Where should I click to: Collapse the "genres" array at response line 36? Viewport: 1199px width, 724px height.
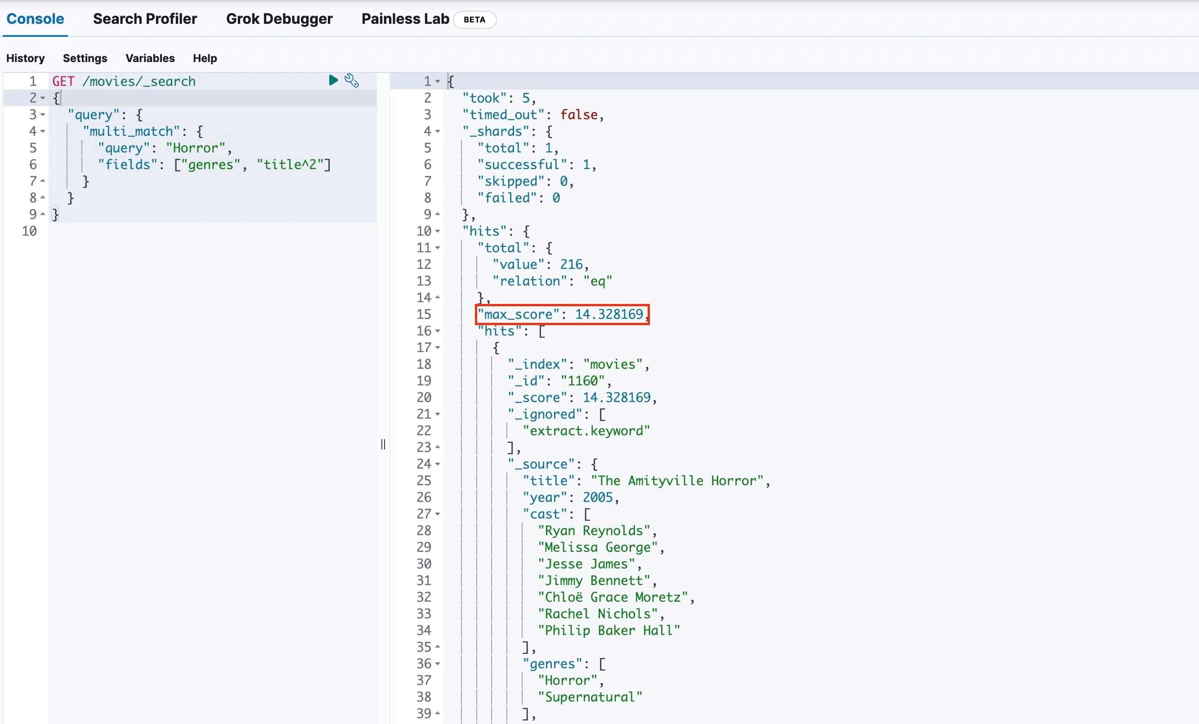click(438, 664)
